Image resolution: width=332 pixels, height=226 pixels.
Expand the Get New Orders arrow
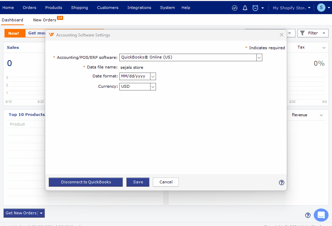pos(41,213)
